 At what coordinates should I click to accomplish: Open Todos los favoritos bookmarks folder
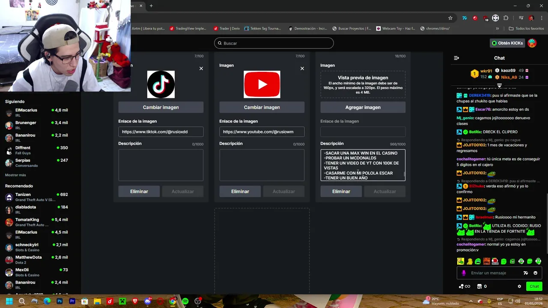(526, 29)
